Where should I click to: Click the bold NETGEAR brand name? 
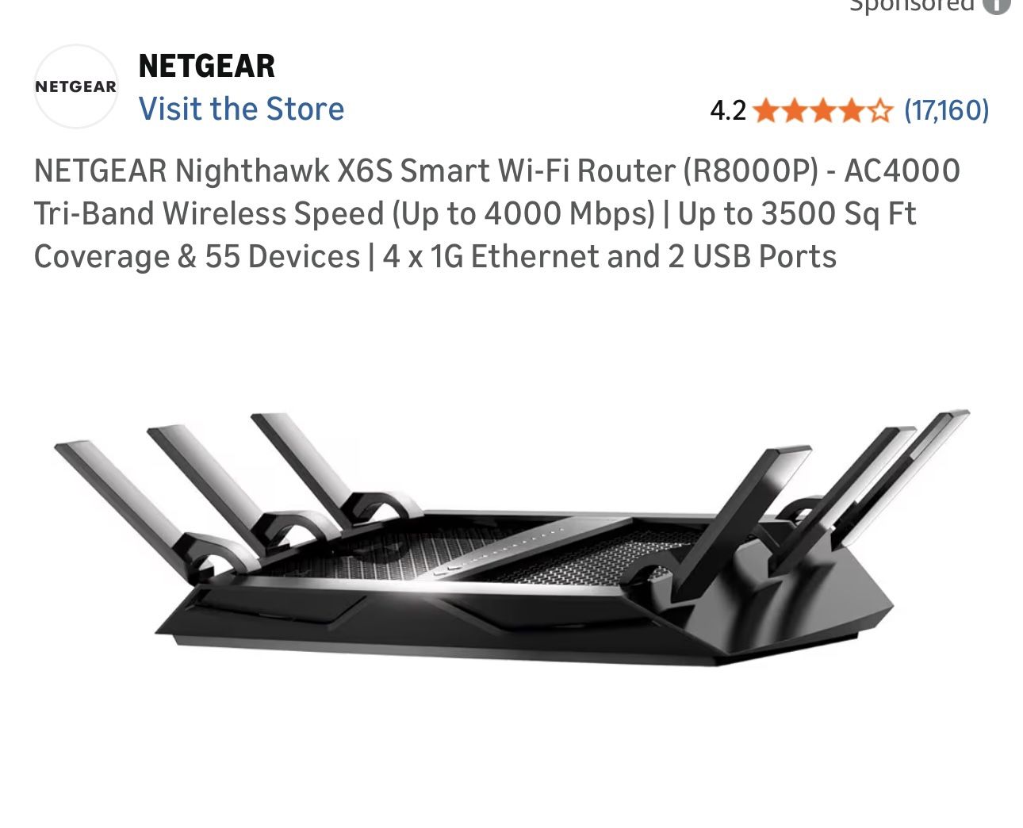click(206, 66)
